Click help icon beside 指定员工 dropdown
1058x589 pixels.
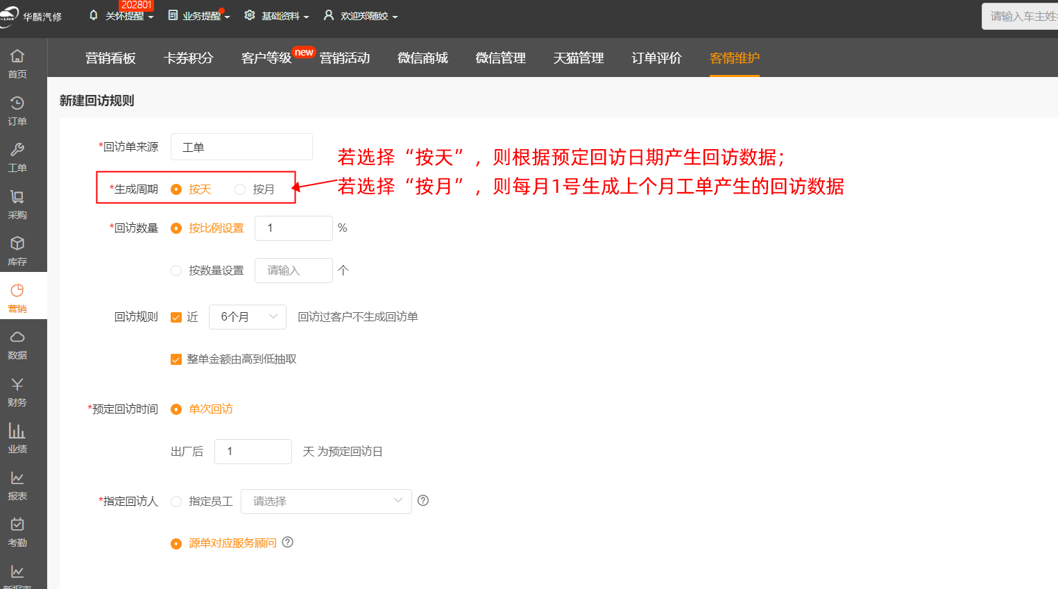point(423,500)
